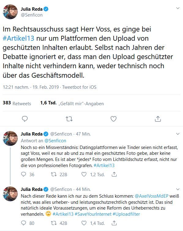Viewport: 183px width, 231px height.
Task: Share the Datingplattformen reply tweet
Action: click(x=114, y=174)
